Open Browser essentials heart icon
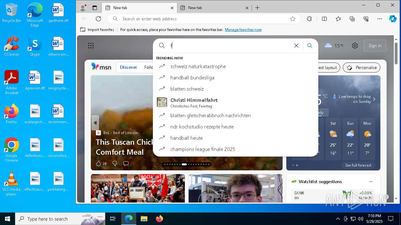 pos(366,19)
